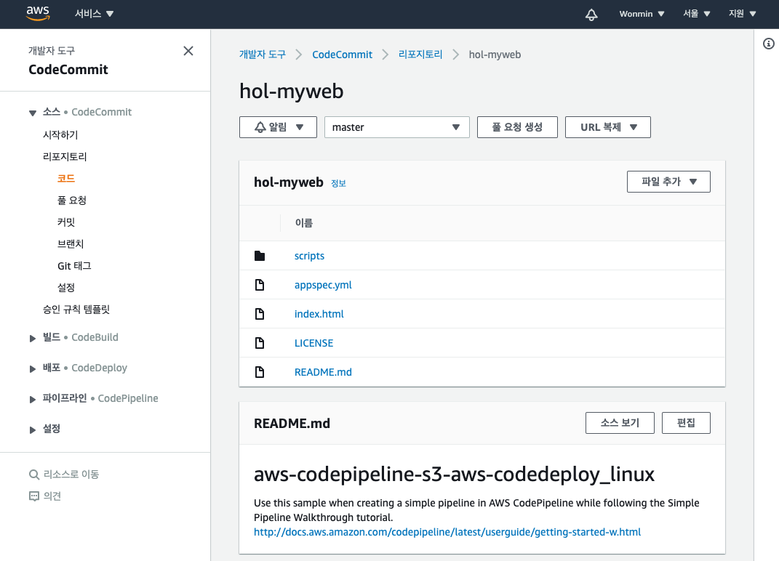Select 리포지토리 in the sidebar
The width and height of the screenshot is (779, 561).
coord(65,156)
